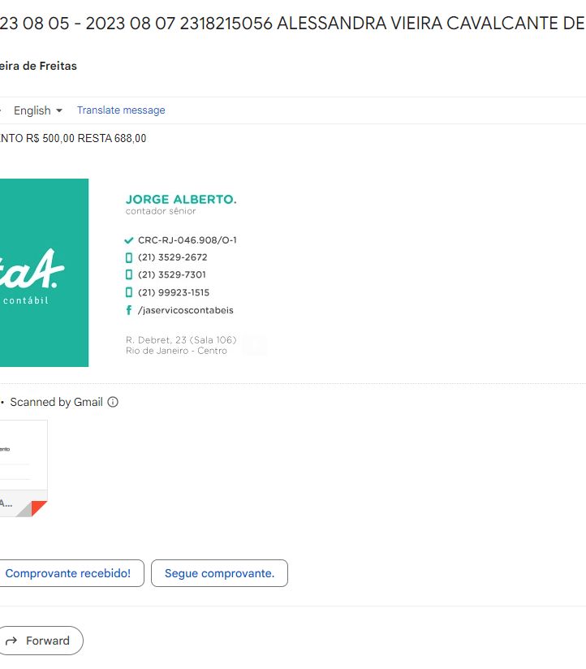Image resolution: width=586 pixels, height=669 pixels.
Task: Choose the 'Segue comprovante.' smart reply
Action: point(219,573)
